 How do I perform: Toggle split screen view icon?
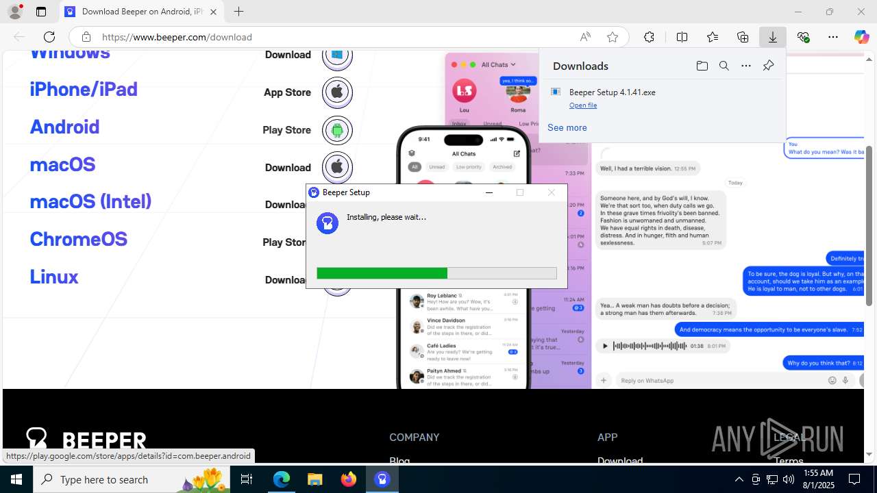(x=682, y=37)
